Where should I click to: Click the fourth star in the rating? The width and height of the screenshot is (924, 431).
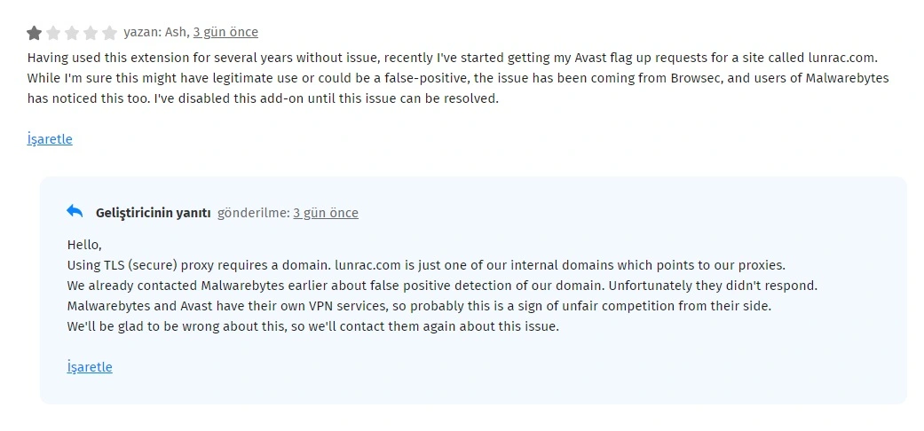[91, 33]
